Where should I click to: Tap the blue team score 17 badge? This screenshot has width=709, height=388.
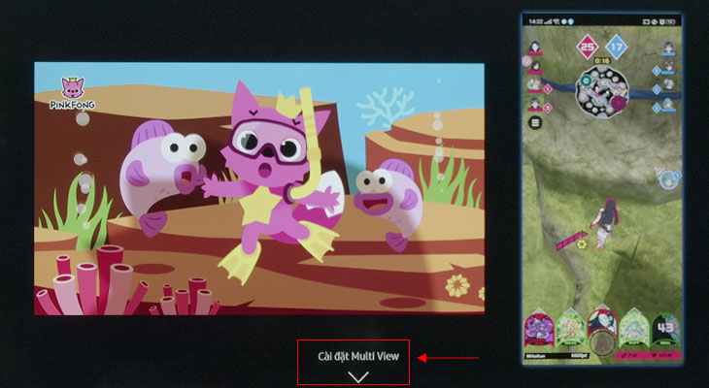point(619,46)
